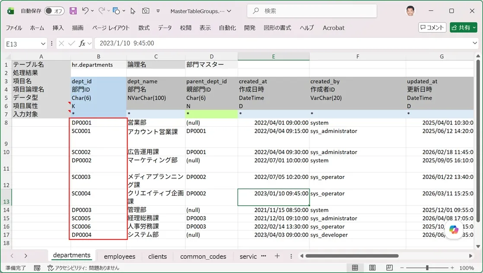Switch to Normal view icon

pyautogui.click(x=355, y=268)
